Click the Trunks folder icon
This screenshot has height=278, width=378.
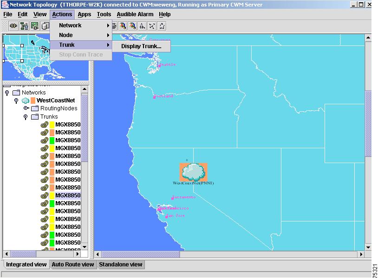click(35, 117)
